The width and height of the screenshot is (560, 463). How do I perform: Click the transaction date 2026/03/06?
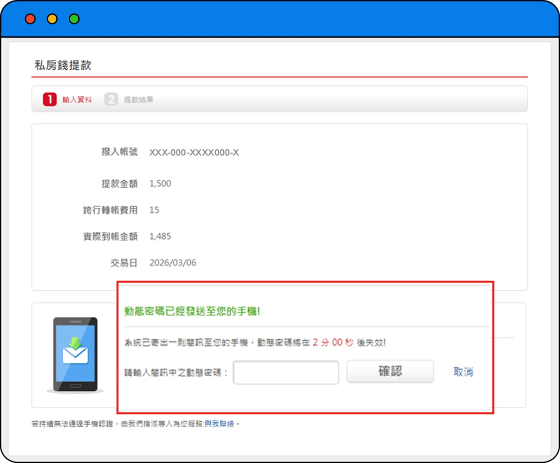coord(173,263)
